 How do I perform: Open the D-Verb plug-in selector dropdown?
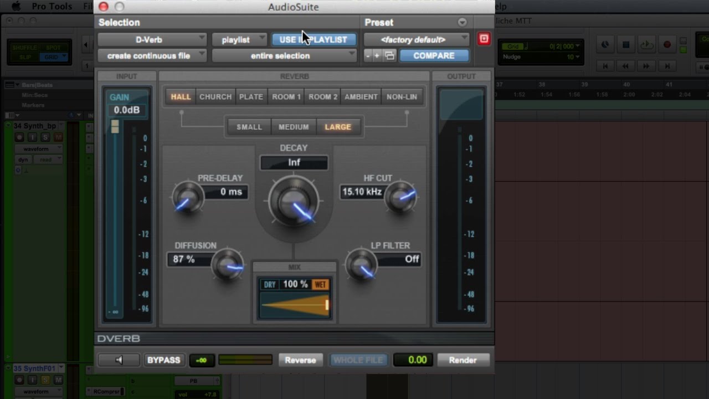pos(152,39)
